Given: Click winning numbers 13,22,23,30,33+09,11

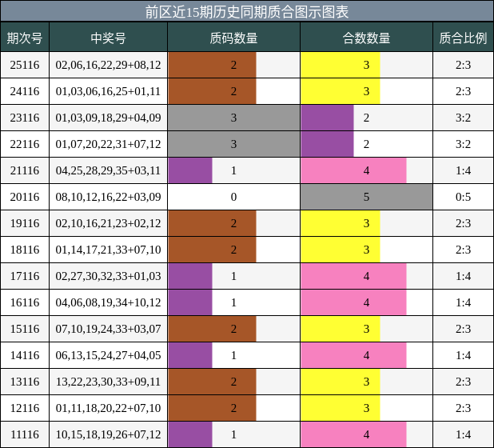Looking at the screenshot, I should [x=108, y=382].
